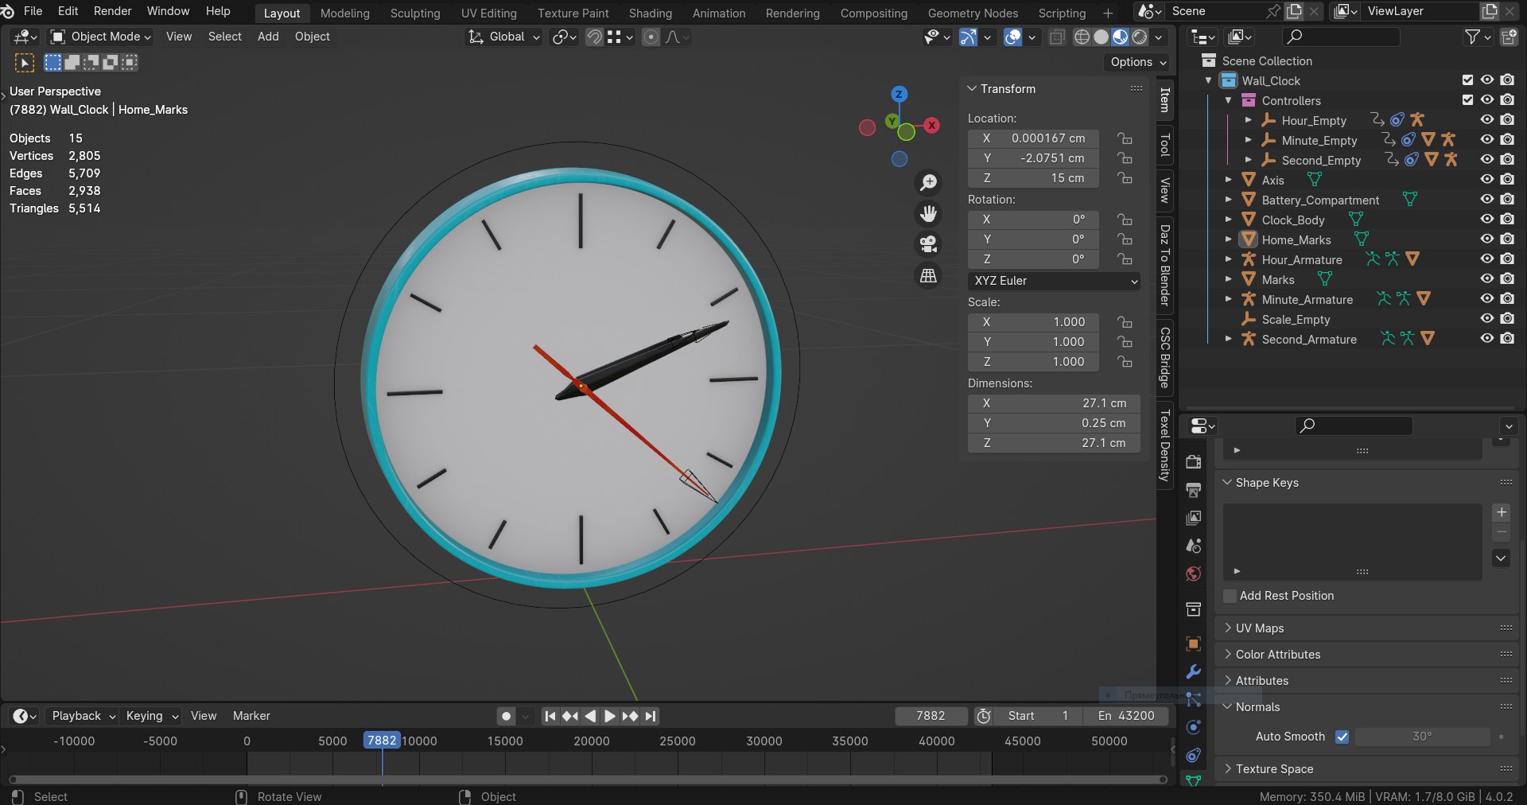
Task: Play animation in reverse
Action: click(x=590, y=717)
